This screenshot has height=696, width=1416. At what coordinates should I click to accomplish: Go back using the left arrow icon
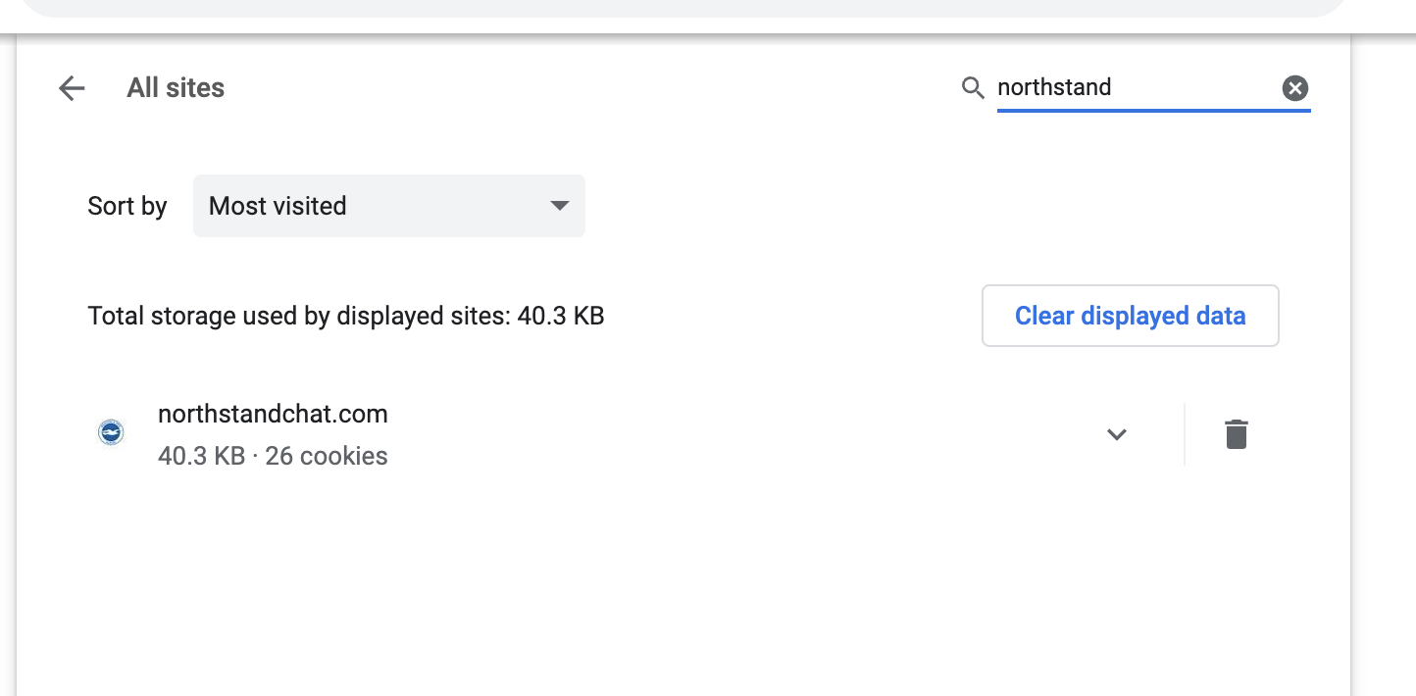click(x=72, y=88)
